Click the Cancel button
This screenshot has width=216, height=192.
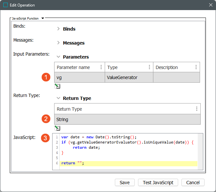[x=193, y=183]
